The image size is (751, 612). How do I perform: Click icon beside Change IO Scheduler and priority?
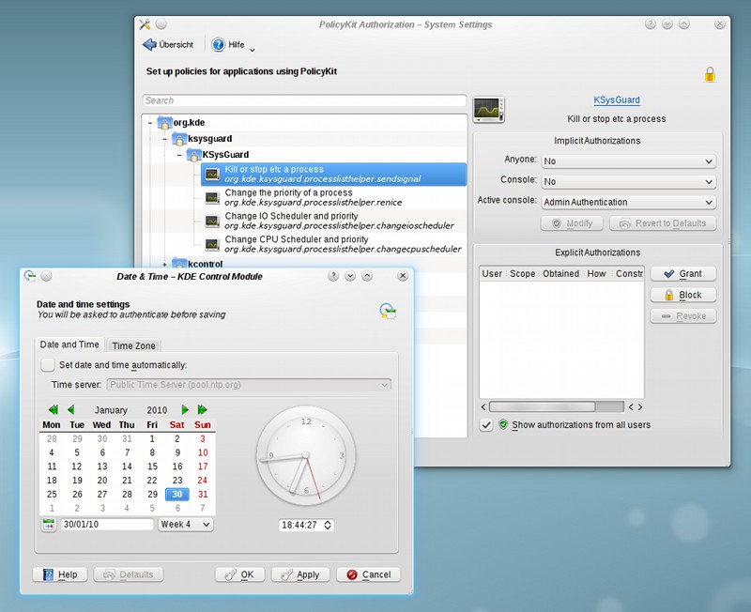click(x=212, y=221)
